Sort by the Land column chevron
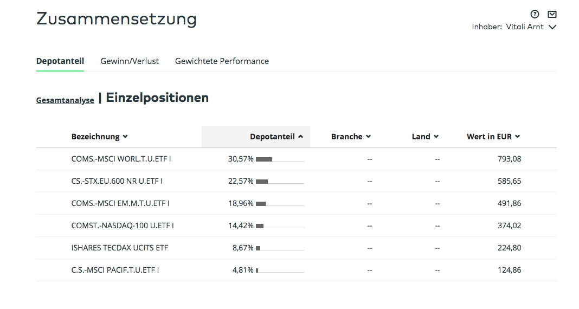The image size is (579, 309). click(x=436, y=137)
